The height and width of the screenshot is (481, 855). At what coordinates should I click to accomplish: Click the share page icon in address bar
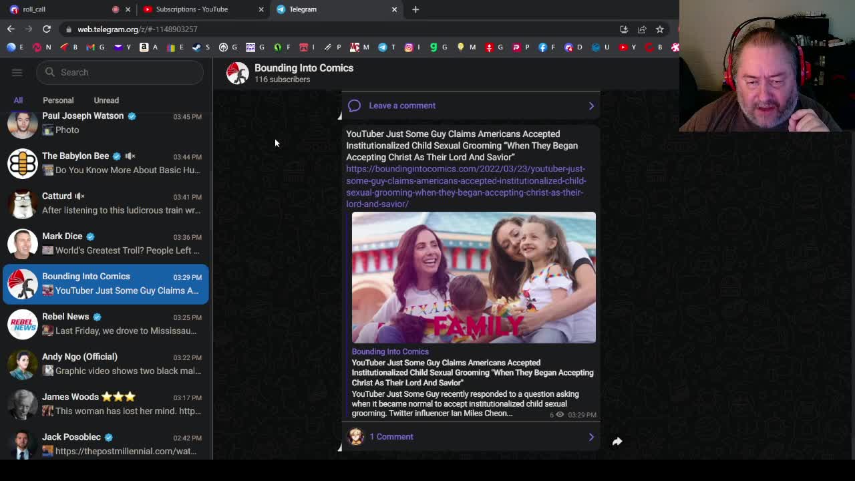pyautogui.click(x=642, y=29)
